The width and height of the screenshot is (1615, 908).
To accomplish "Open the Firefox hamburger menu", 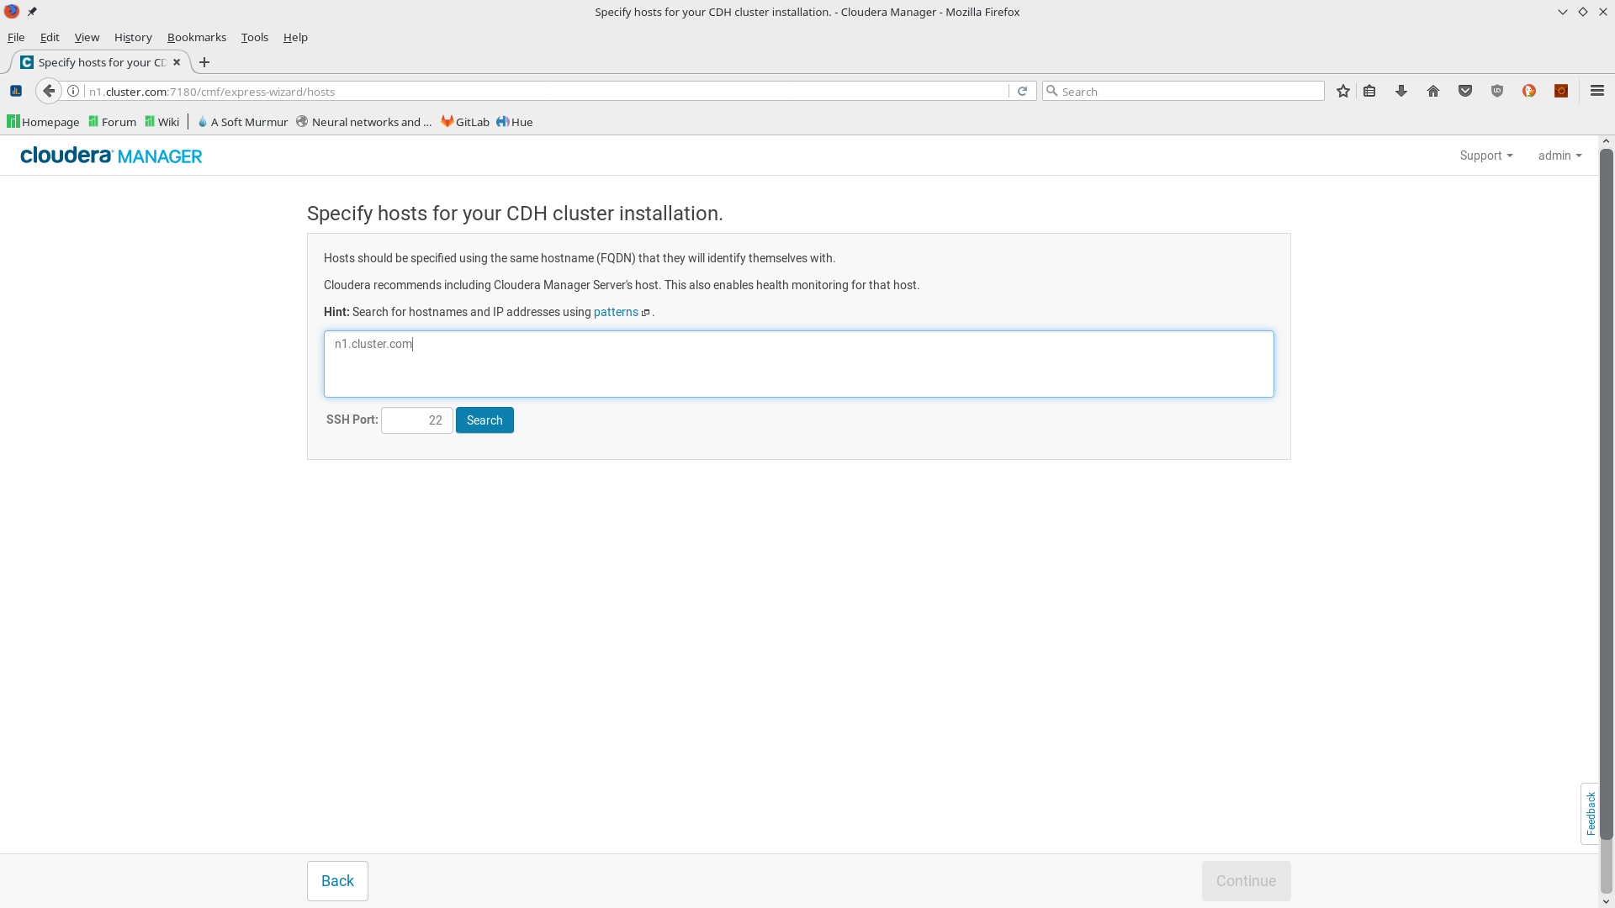I will (1597, 91).
